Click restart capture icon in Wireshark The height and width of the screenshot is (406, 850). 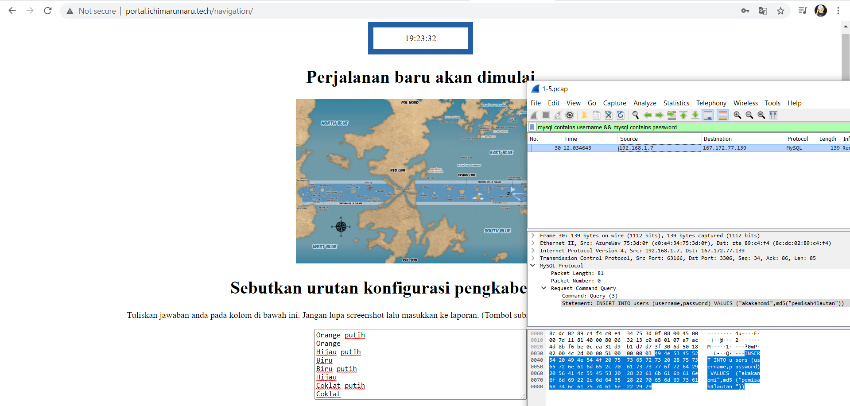pos(558,115)
